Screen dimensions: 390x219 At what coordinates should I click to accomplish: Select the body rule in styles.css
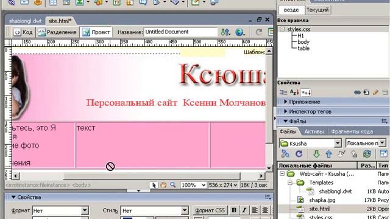click(x=303, y=42)
